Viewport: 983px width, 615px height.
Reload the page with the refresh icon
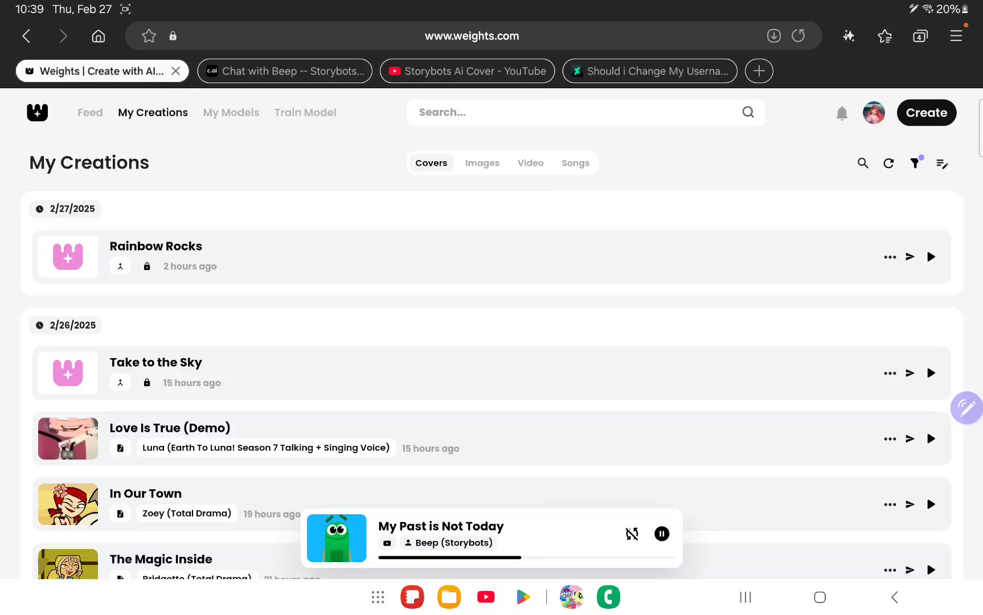[x=798, y=36]
